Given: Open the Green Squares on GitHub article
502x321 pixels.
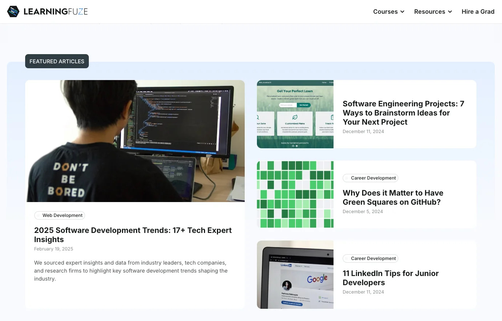Looking at the screenshot, I should click(x=393, y=197).
